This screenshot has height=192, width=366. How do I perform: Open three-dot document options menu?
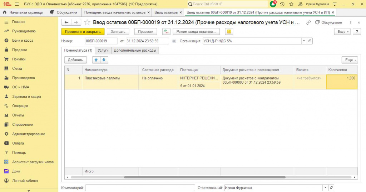351,22
